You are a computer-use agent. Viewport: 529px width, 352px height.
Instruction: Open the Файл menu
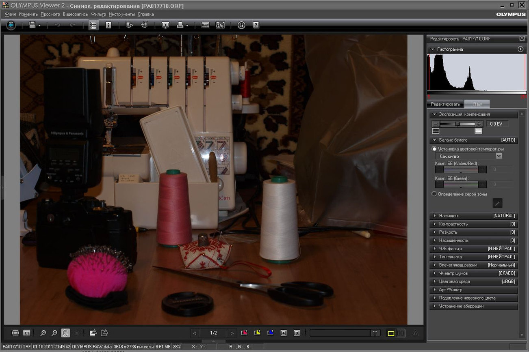click(11, 14)
